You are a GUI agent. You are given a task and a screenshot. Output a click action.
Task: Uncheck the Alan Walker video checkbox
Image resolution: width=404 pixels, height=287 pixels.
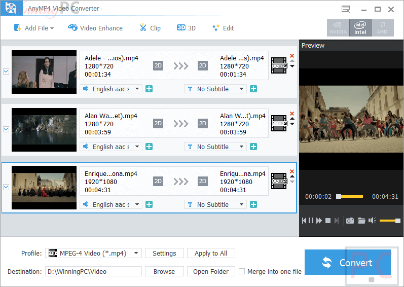click(6, 129)
